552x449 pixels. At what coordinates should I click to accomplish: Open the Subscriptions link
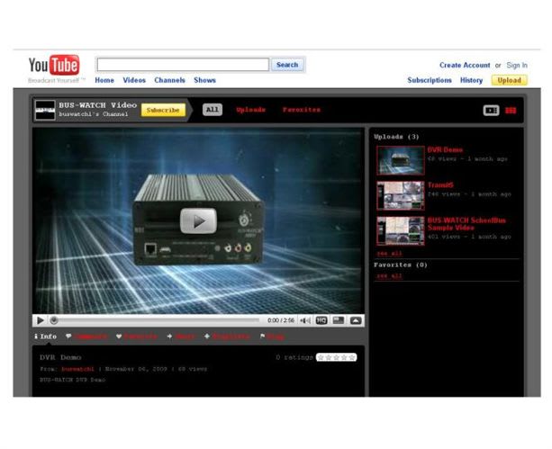[x=430, y=80]
